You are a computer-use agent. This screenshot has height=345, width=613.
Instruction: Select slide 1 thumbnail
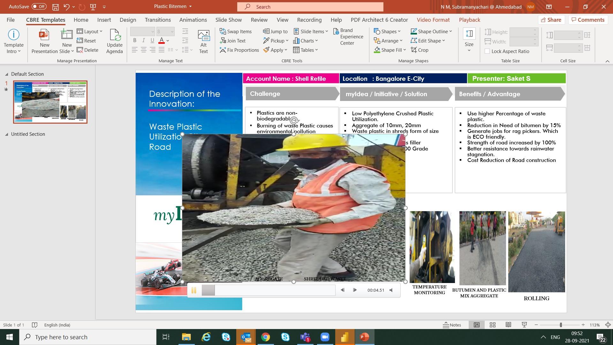point(50,102)
